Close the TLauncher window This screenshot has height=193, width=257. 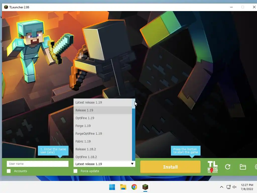click(254, 7)
